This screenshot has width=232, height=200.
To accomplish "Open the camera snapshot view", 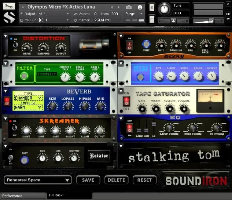I will (x=129, y=7).
